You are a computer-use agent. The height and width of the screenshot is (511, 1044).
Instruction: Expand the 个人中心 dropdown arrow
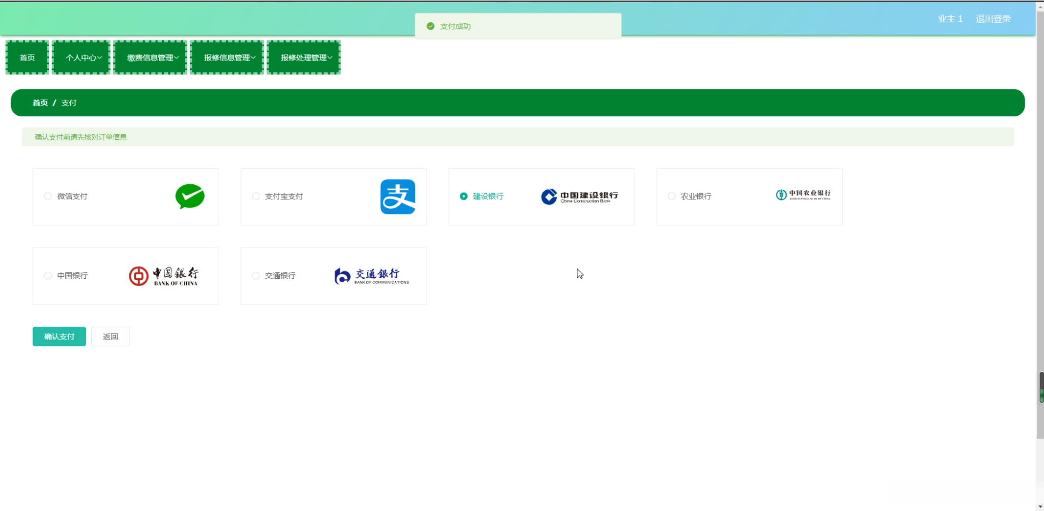click(x=100, y=57)
